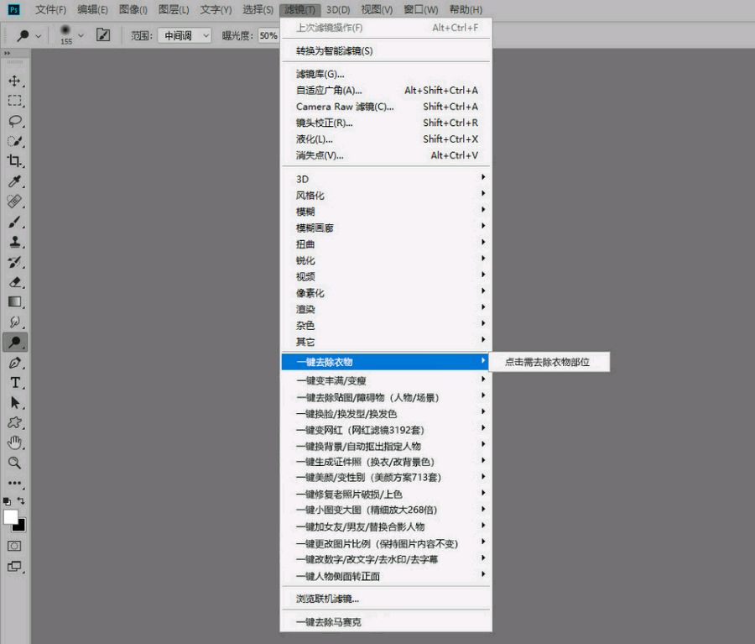The width and height of the screenshot is (755, 644).
Task: Open the 文件(F) menu
Action: click(x=50, y=9)
